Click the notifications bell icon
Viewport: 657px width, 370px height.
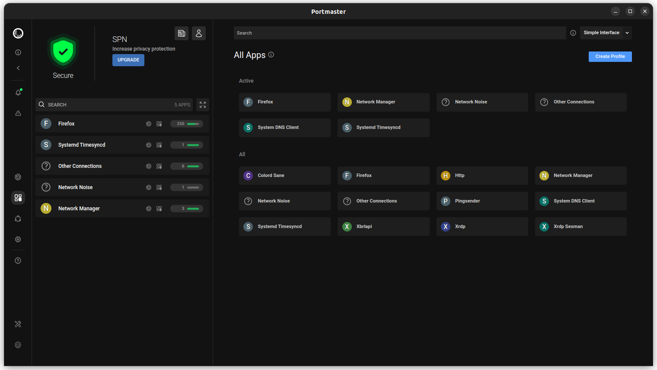(18, 93)
